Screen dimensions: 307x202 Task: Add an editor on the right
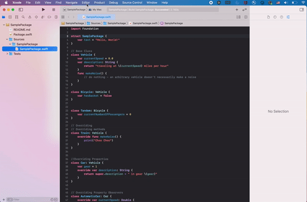point(246,17)
